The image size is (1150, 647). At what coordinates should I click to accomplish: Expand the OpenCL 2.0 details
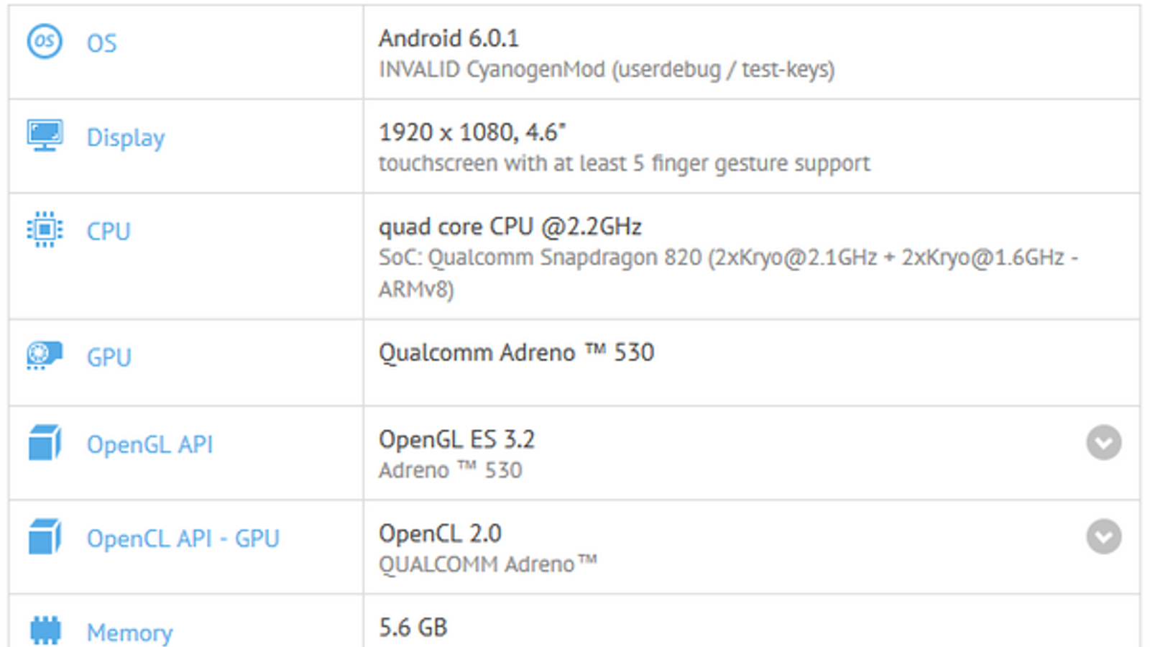coord(1103,536)
